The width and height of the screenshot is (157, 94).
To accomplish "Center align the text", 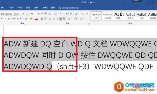I will coord(54,19).
